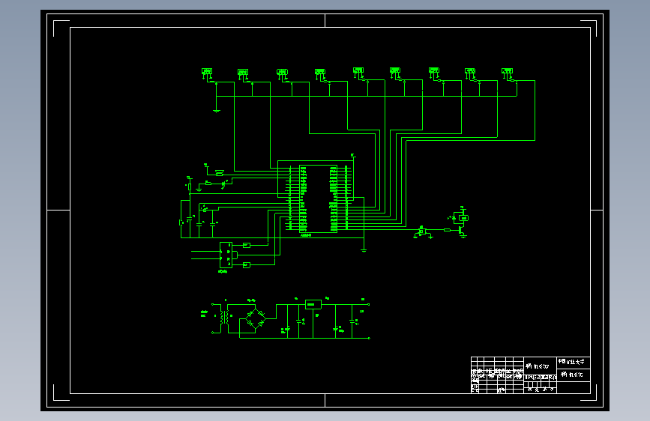Click the crystal oscillator between two capacitors
Screen dimensions: 650x421
(x=205, y=210)
